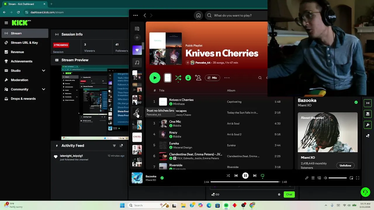Open Activity Feed filter icon
Viewport: 374px width, 210px height.
pos(114,146)
